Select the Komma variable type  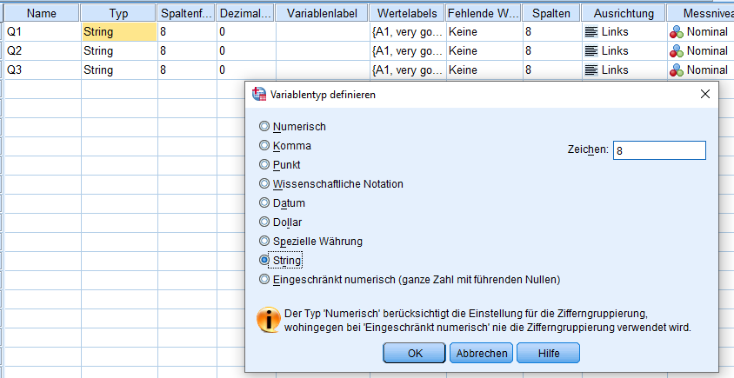coord(265,146)
